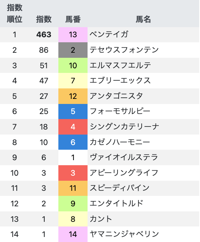Select horse name ヤマニンジャベリン
Screen dimensions: 200x242
tap(124, 234)
